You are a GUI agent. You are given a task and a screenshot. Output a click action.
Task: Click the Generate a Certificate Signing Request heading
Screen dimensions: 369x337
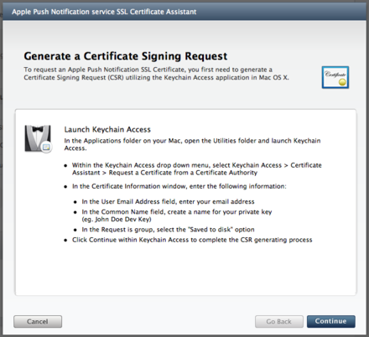[126, 56]
